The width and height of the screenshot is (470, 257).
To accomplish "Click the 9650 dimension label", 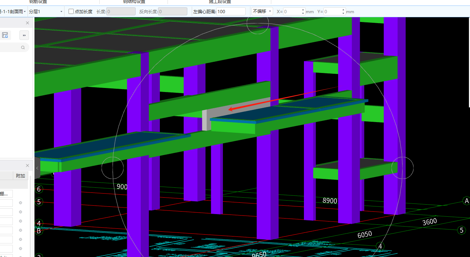I will point(259,254).
